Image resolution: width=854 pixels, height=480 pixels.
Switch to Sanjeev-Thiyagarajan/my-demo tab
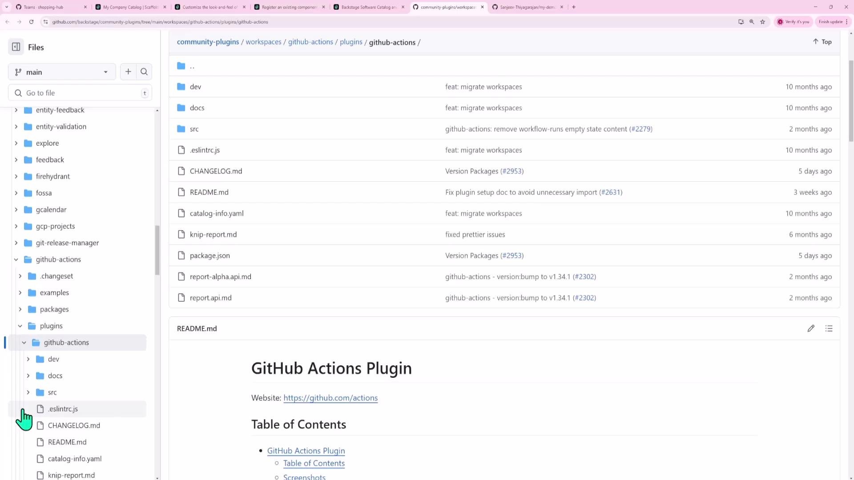point(528,7)
